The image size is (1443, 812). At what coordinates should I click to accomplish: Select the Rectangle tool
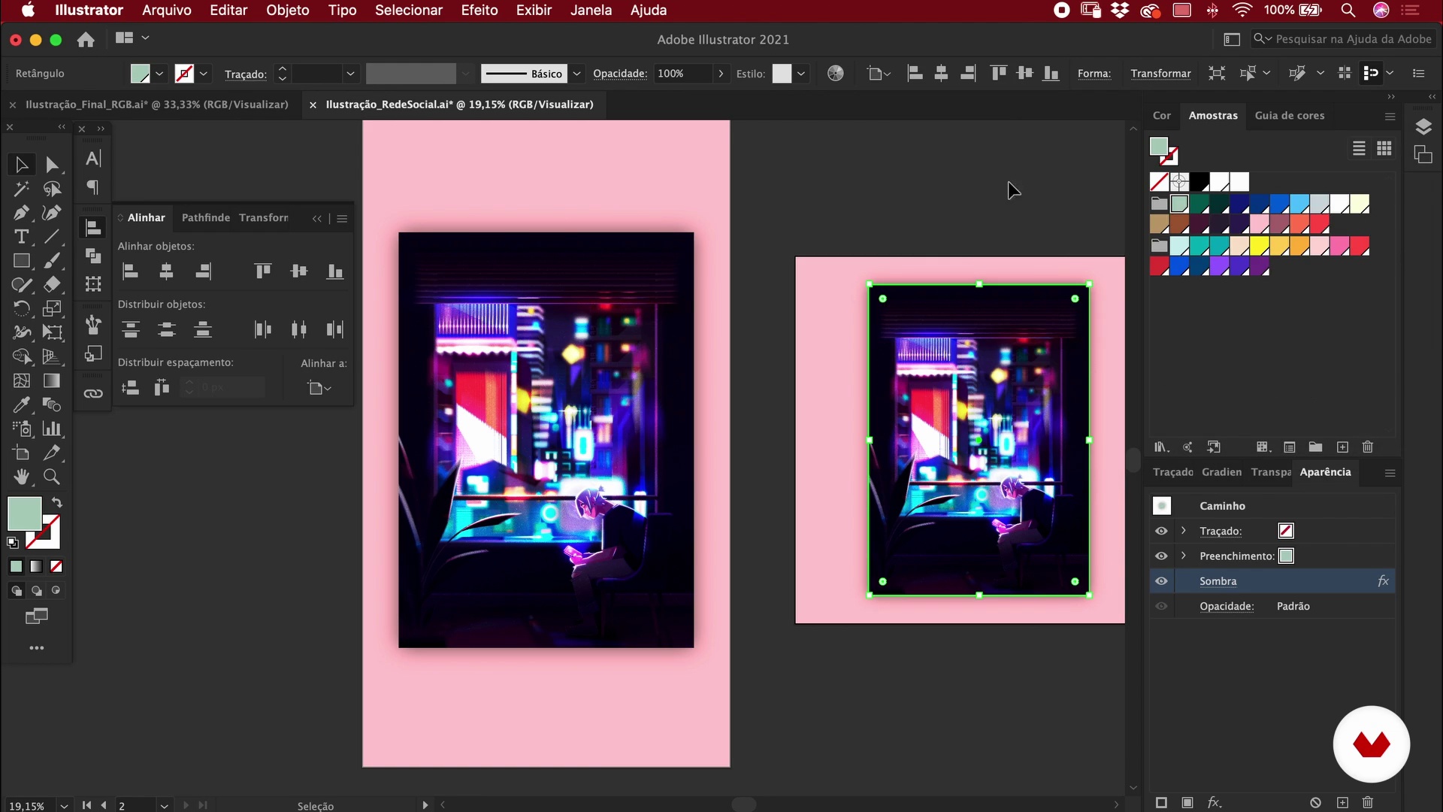pyautogui.click(x=21, y=261)
